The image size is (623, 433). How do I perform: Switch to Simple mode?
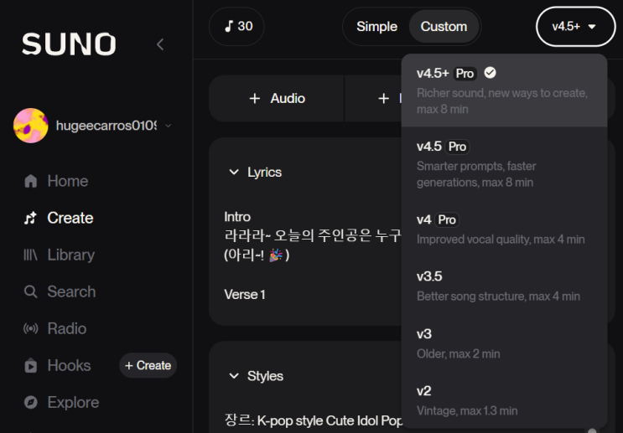click(376, 27)
